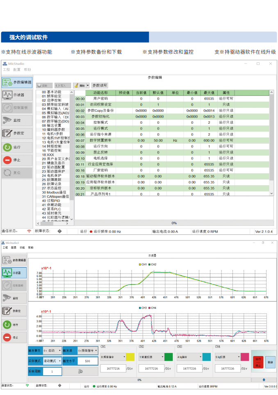Click the Refresh (刷新) button in oscilloscope
278x395 pixels.
click(x=270, y=362)
